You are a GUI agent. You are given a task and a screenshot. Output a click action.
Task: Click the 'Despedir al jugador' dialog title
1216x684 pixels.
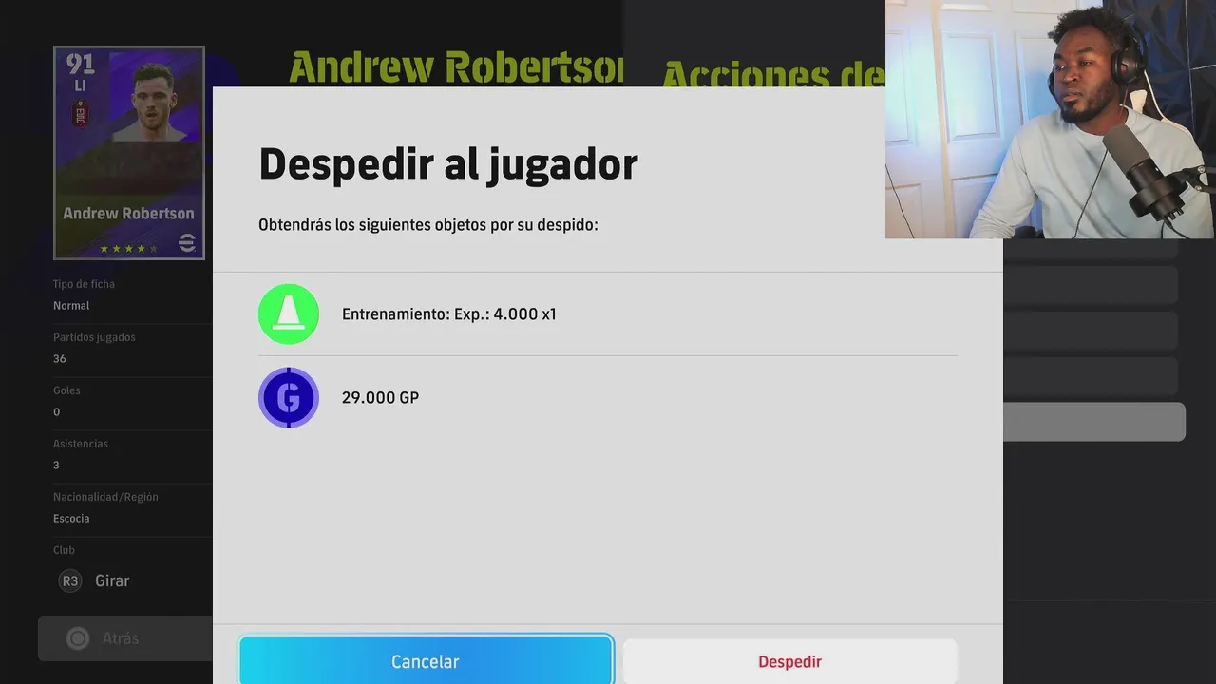tap(448, 164)
